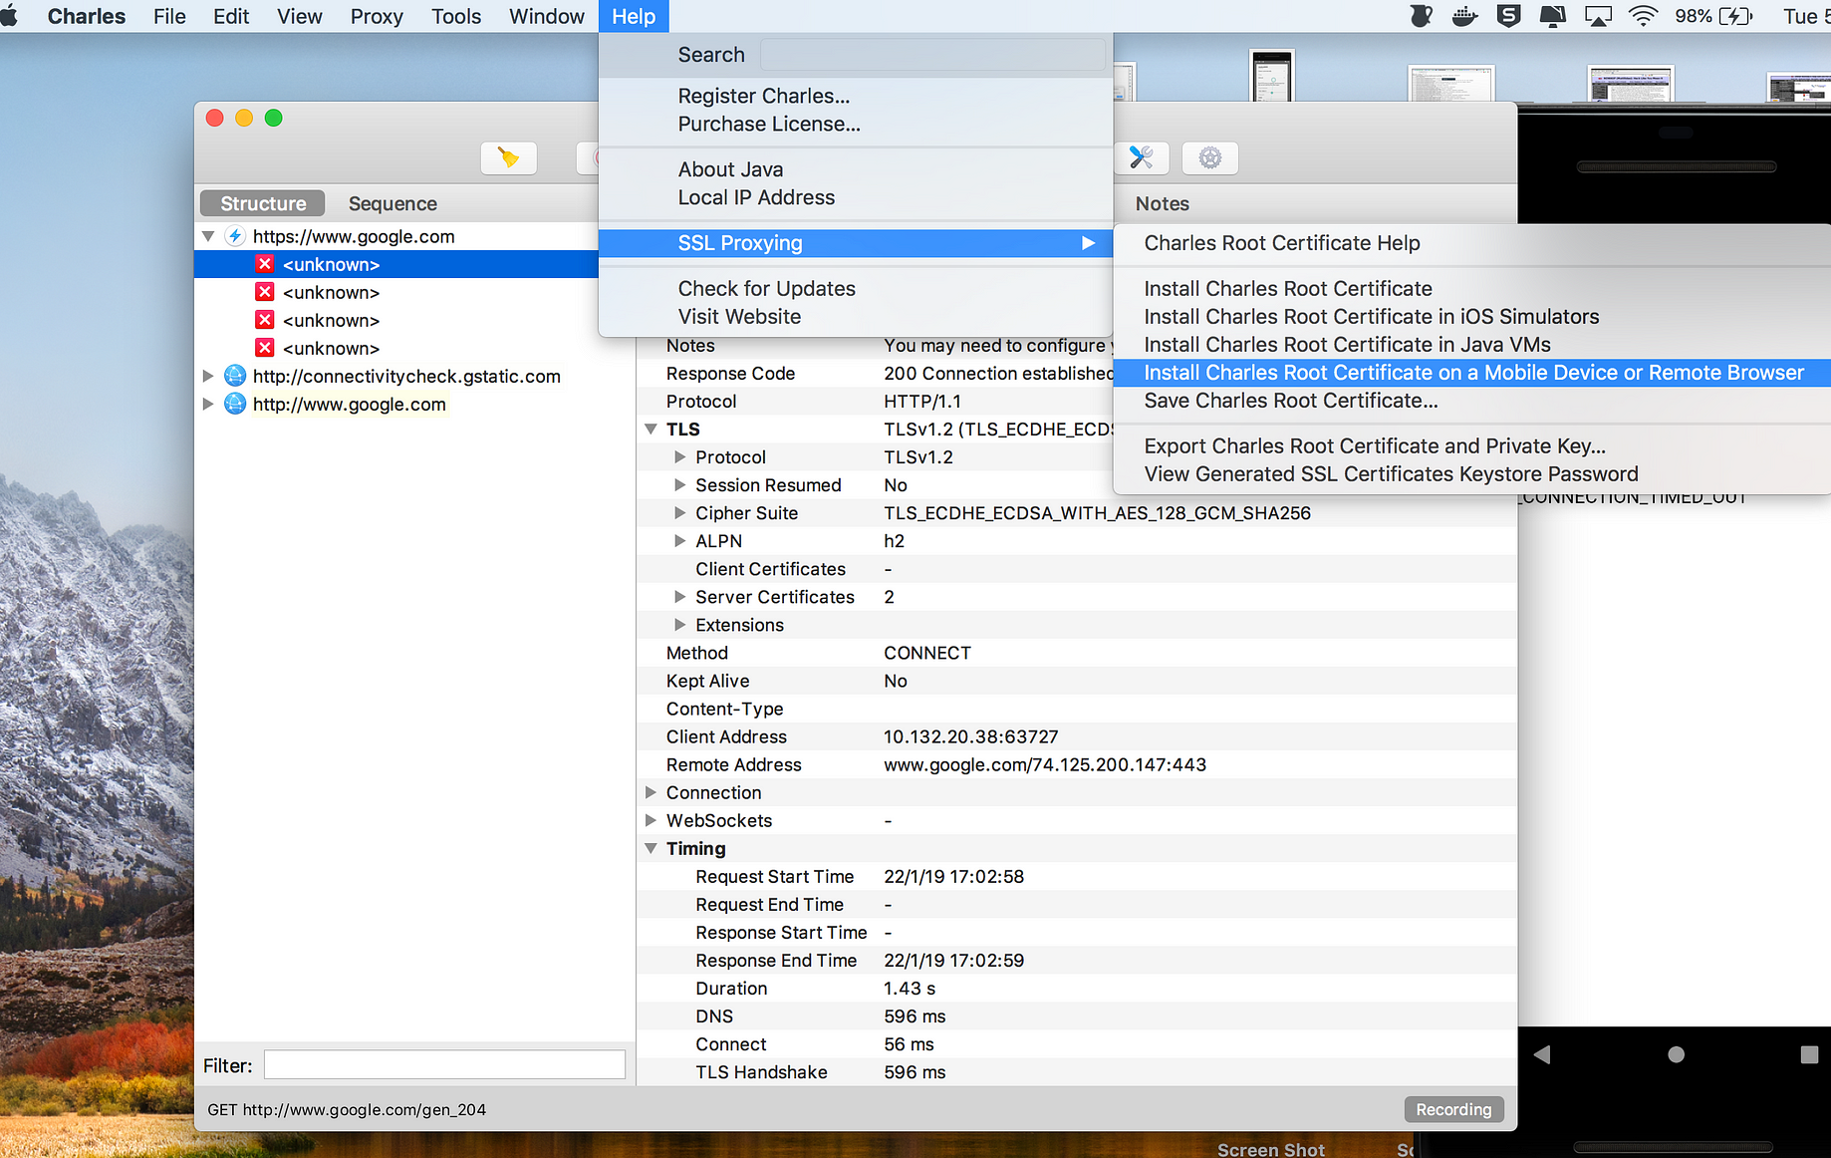Choose Purchase License... menu item
The width and height of the screenshot is (1831, 1158).
[x=856, y=124]
